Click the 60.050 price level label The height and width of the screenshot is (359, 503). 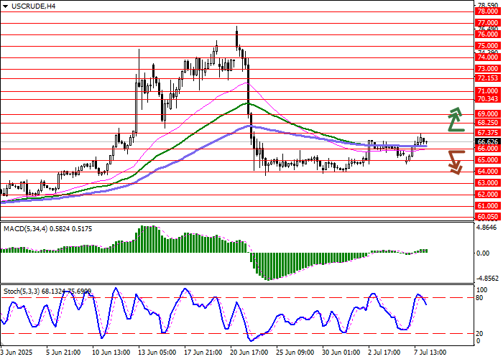point(487,216)
